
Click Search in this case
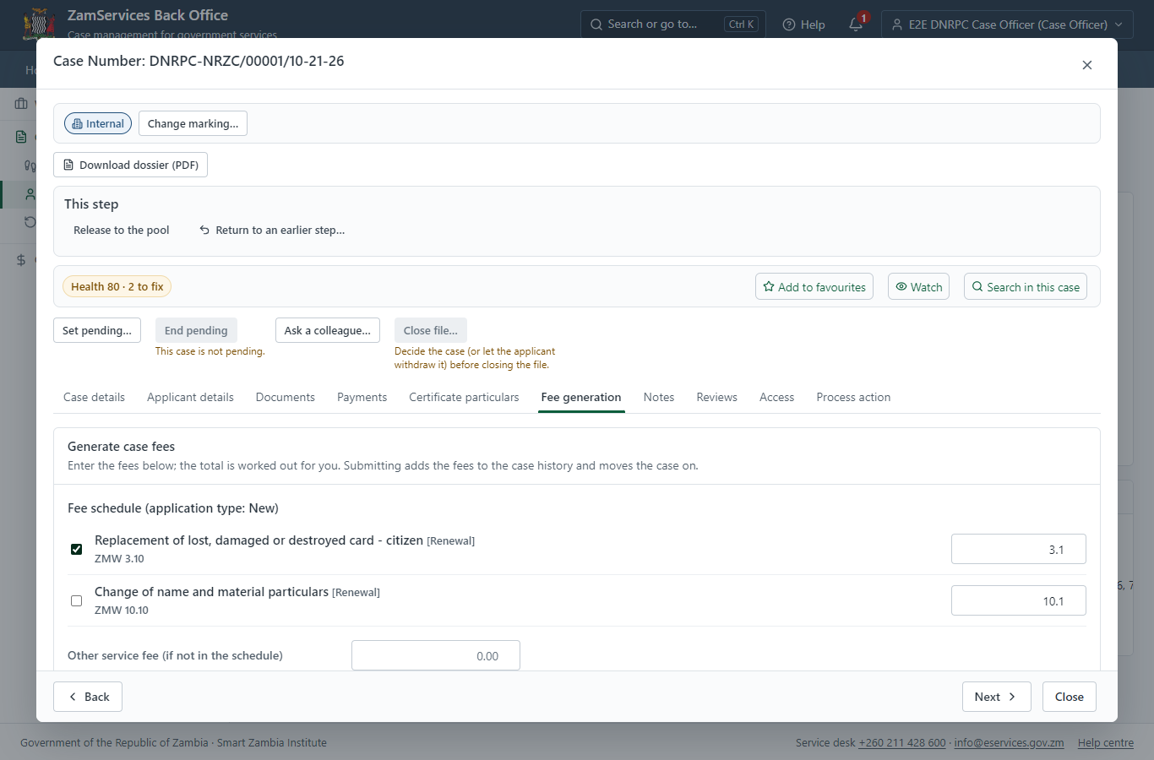(1026, 286)
